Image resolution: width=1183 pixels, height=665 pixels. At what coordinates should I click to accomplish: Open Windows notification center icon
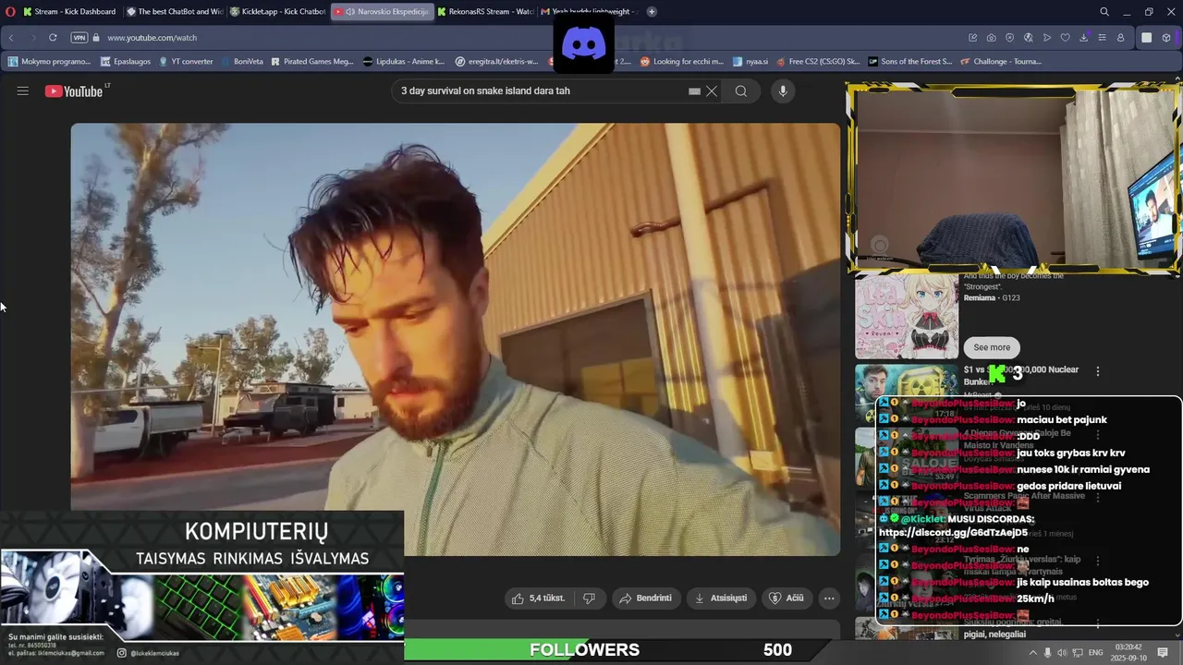point(1163,653)
